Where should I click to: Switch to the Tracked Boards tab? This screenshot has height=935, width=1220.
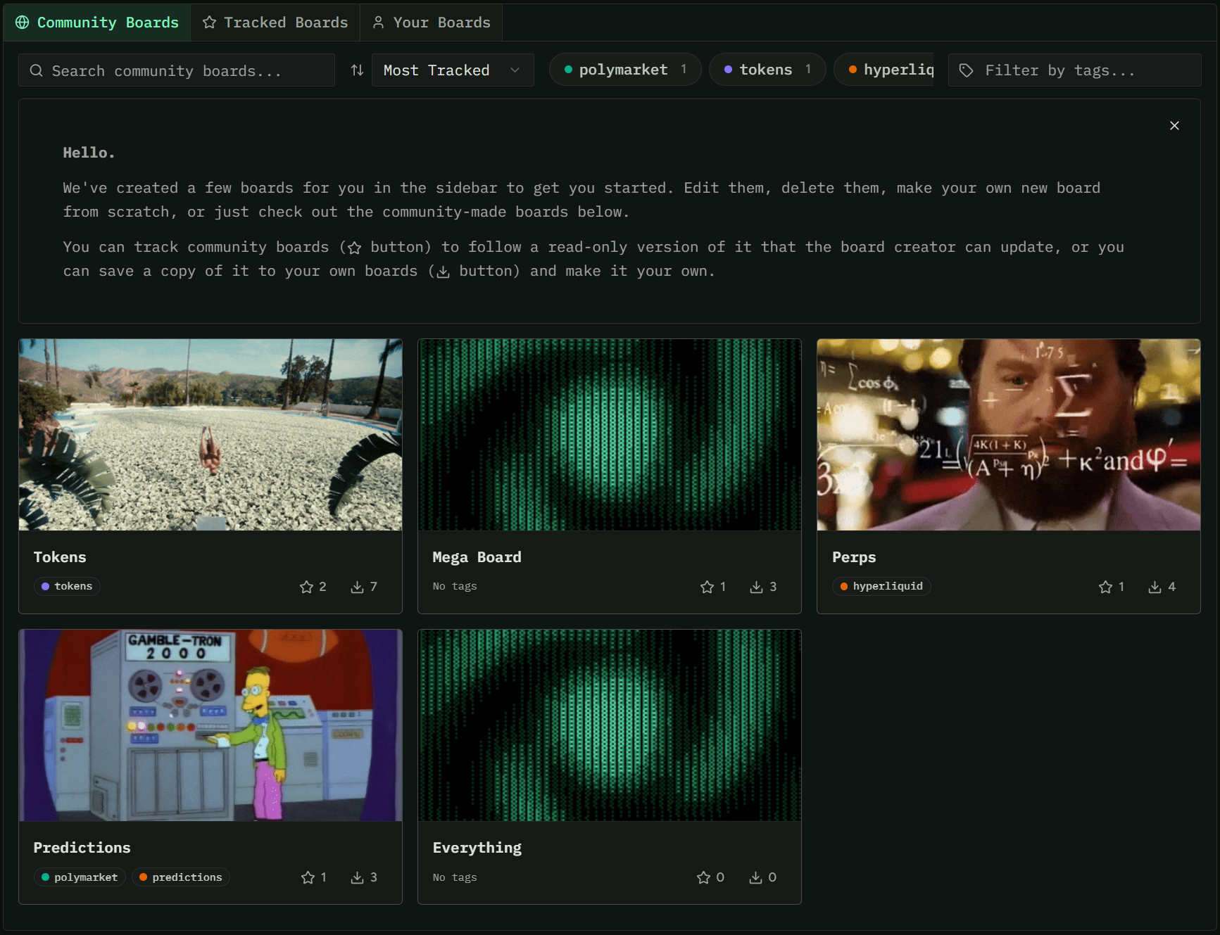tap(275, 23)
